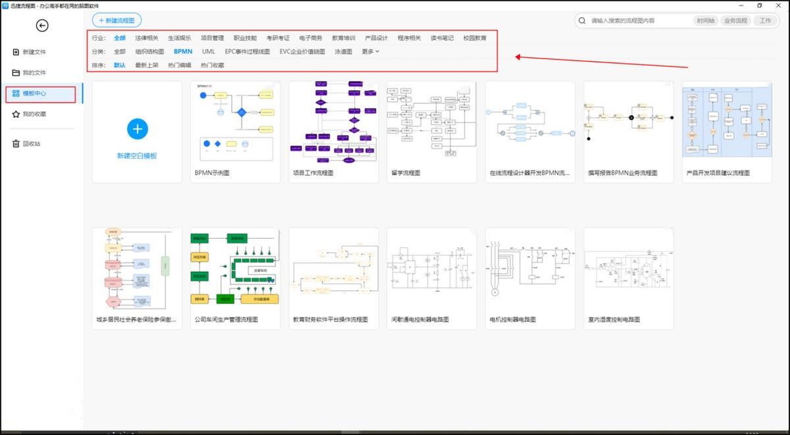Type in the flowchart search field
Viewport: 790px width, 435px height.
[x=639, y=21]
